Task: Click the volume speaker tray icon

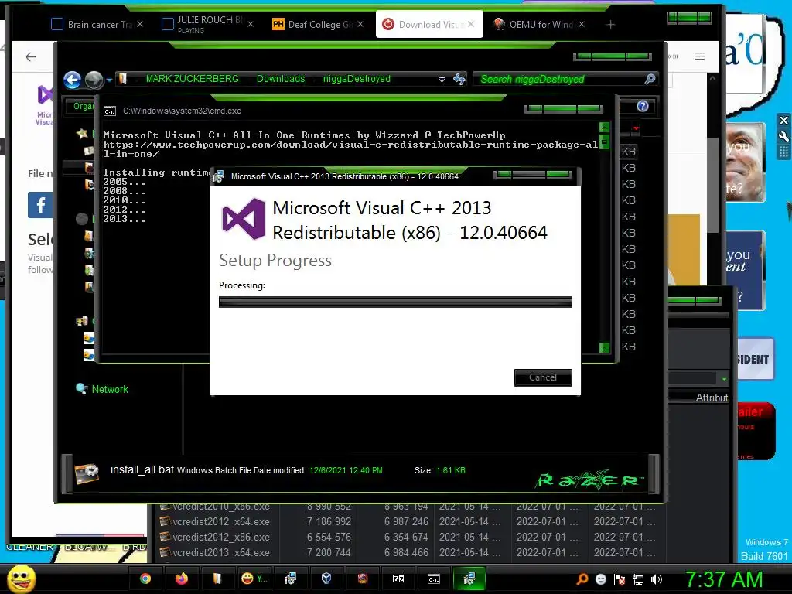Action: coord(657,579)
